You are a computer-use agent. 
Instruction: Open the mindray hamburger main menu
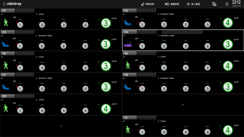click(4, 4)
